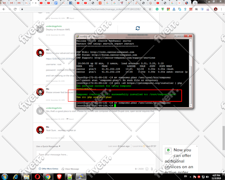Image resolution: width=225 pixels, height=180 pixels.
Task: Click the PuTTY scrollbar up arrow
Action: (x=191, y=41)
